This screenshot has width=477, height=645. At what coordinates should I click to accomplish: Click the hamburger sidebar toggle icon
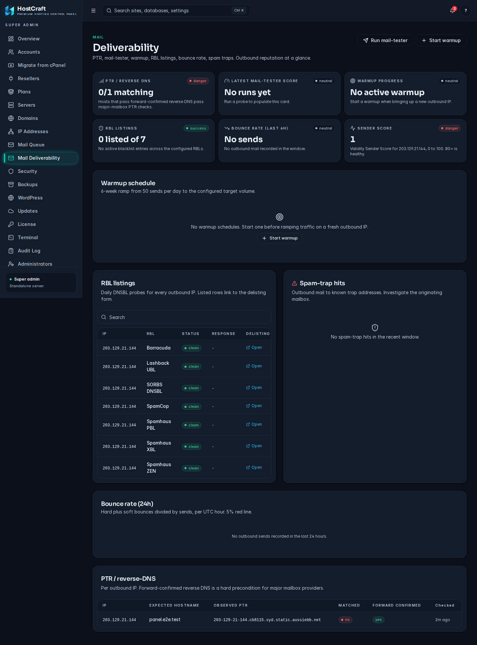pyautogui.click(x=93, y=11)
